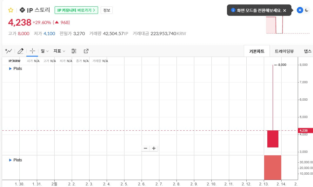Image resolution: width=313 pixels, height=187 pixels.
Task: Click the +29.60% change text
Action: (42, 22)
